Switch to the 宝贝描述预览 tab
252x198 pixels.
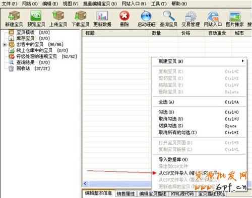pyautogui.click(x=212, y=194)
